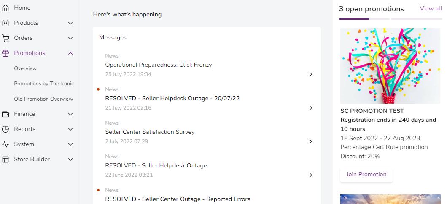This screenshot has width=447, height=204.
Task: Click the Finance wallet icon
Action: pos(5,114)
